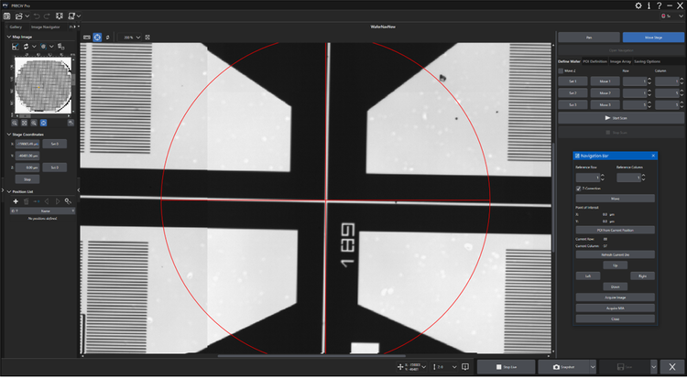Click the add position plus icon
This screenshot has width=687, height=378.
pyautogui.click(x=15, y=200)
